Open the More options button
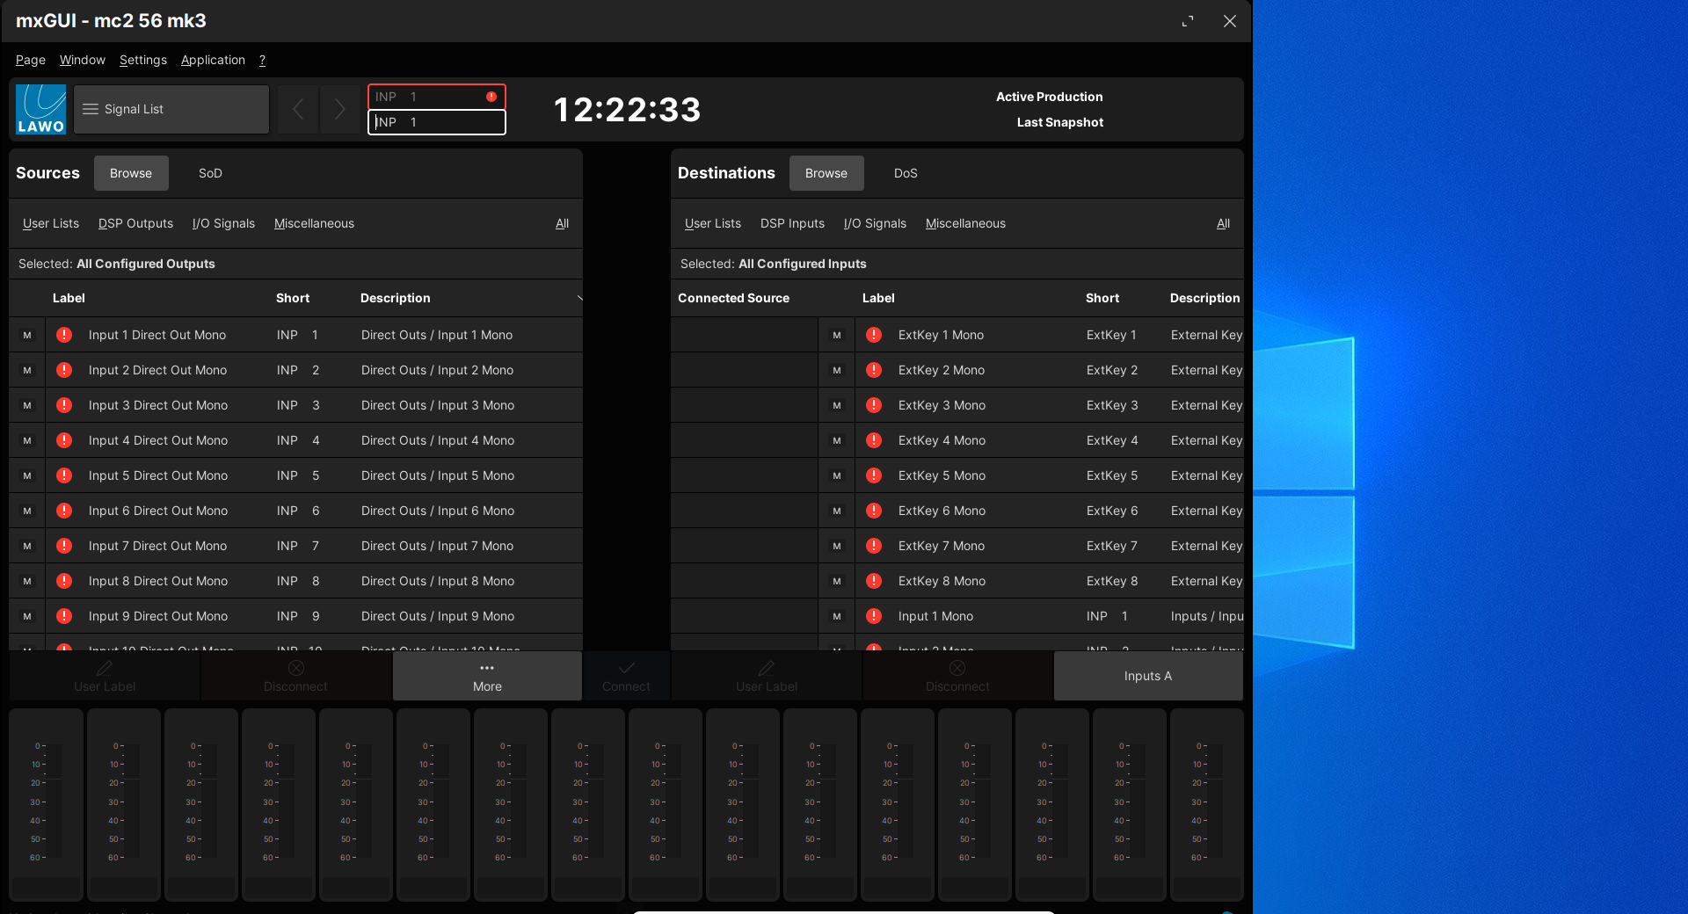This screenshot has height=914, width=1688. (487, 676)
